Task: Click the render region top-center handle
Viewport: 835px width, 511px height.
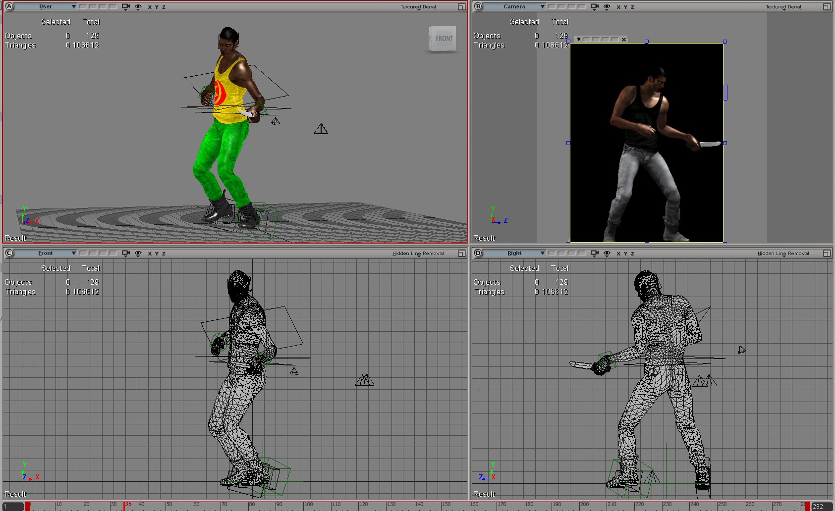Action: (647, 42)
